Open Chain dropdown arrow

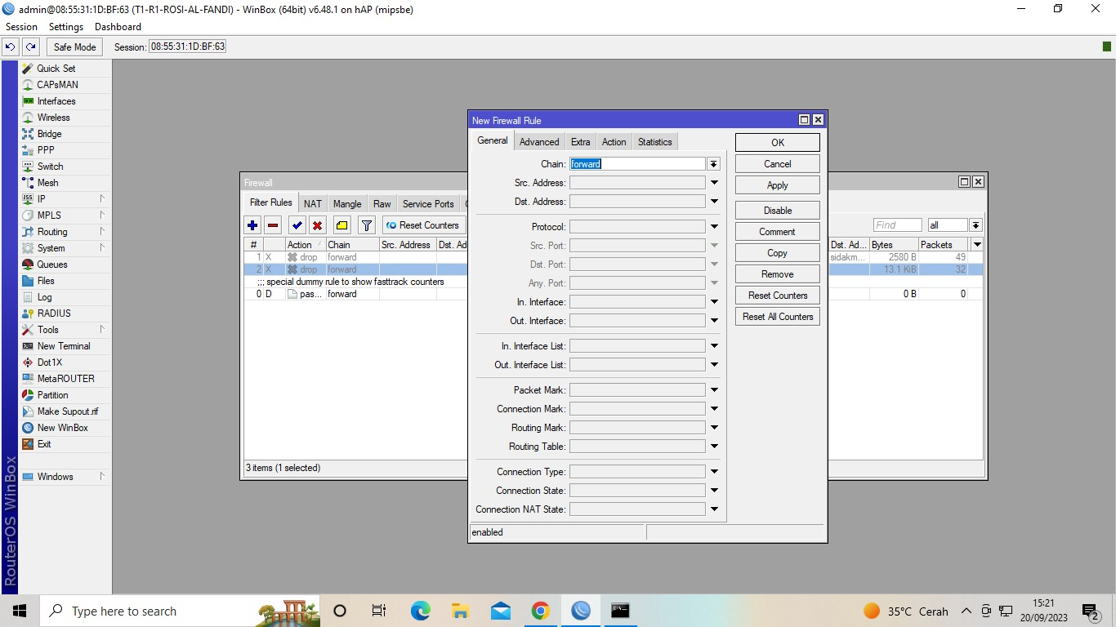(x=714, y=164)
